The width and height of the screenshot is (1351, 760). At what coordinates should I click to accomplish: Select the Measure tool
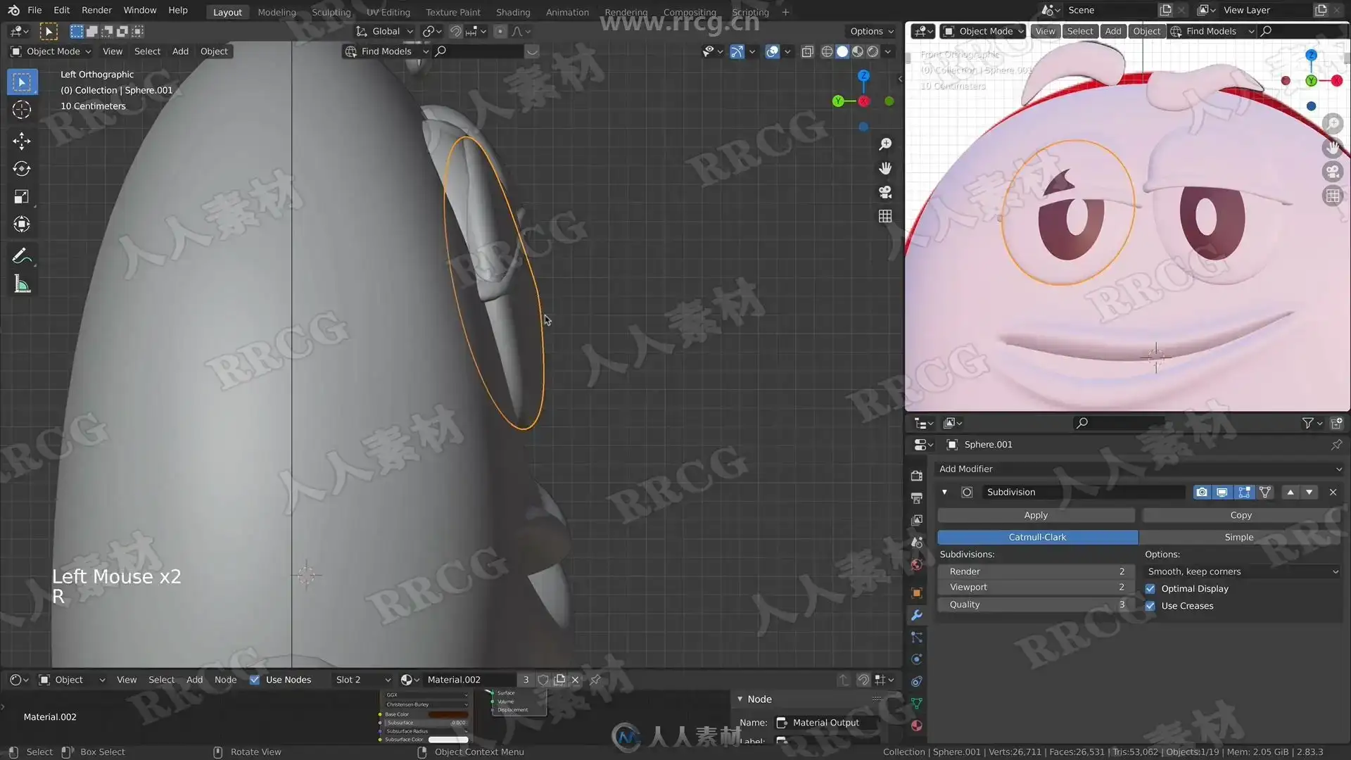click(21, 284)
